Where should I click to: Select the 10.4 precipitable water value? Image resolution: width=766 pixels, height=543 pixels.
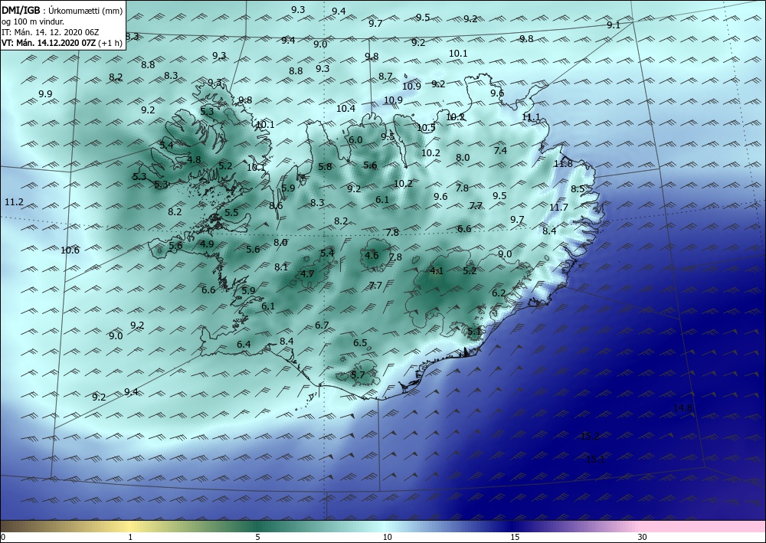coord(345,109)
